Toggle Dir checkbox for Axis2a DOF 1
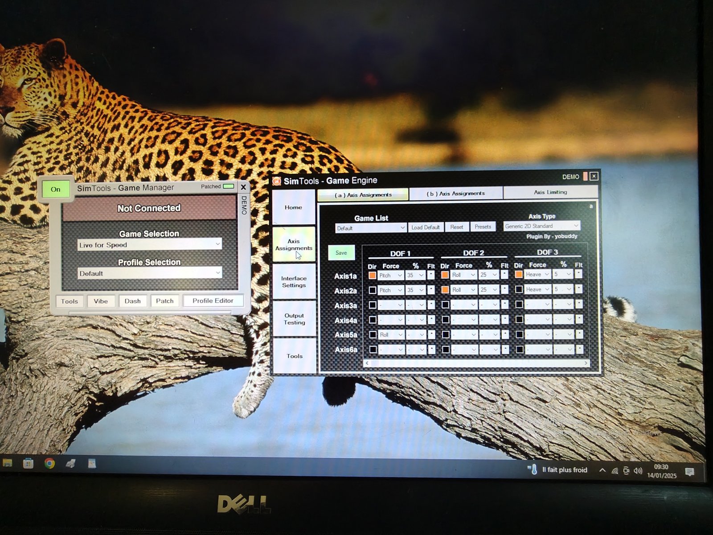 click(x=373, y=290)
